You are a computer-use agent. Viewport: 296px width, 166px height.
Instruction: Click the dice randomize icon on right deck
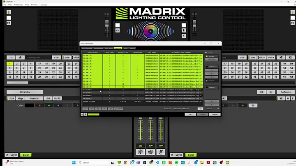coord(281,98)
